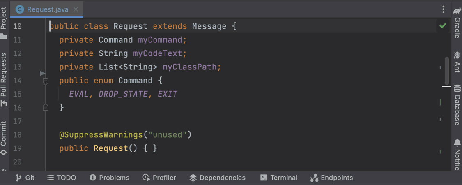This screenshot has width=462, height=185.
Task: Click the fold end marker at line 16
Action: [46, 108]
